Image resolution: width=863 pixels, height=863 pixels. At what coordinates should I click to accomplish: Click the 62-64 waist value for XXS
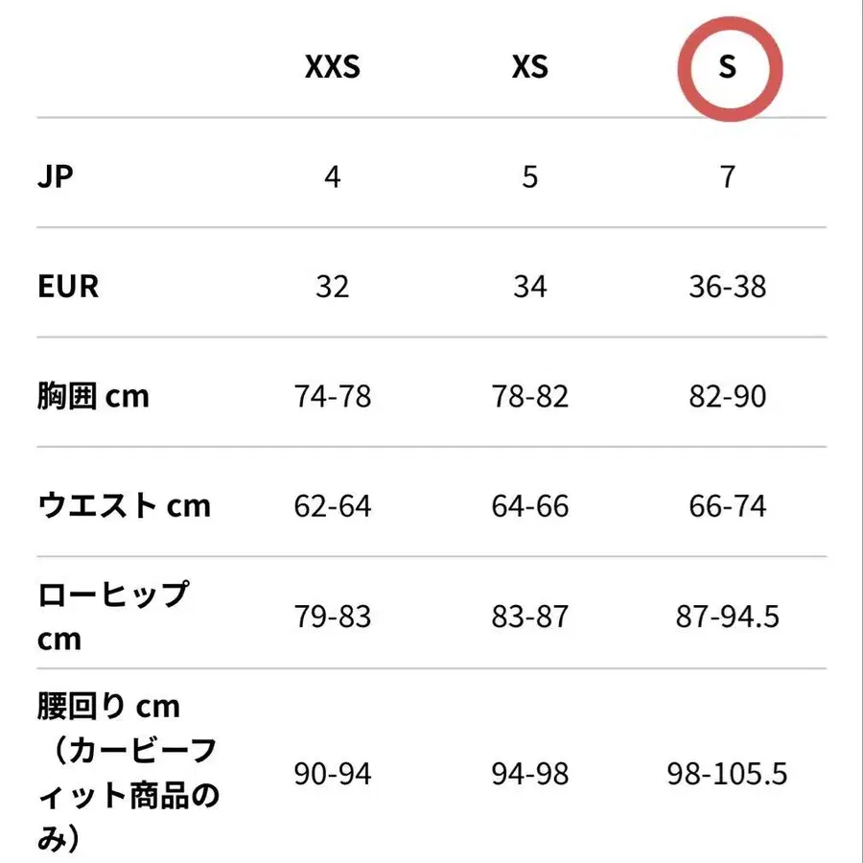click(332, 505)
